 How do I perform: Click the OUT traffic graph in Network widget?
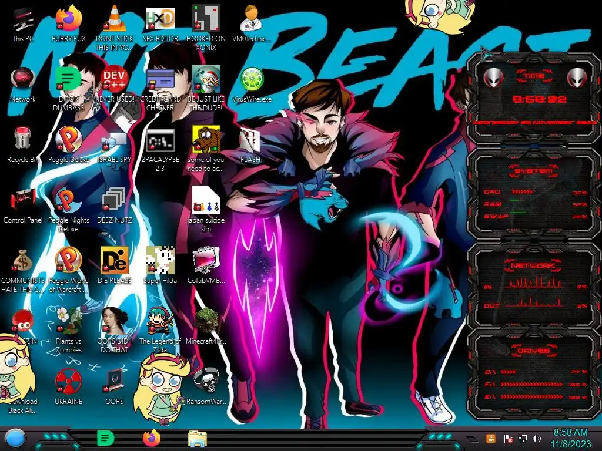pos(534,302)
